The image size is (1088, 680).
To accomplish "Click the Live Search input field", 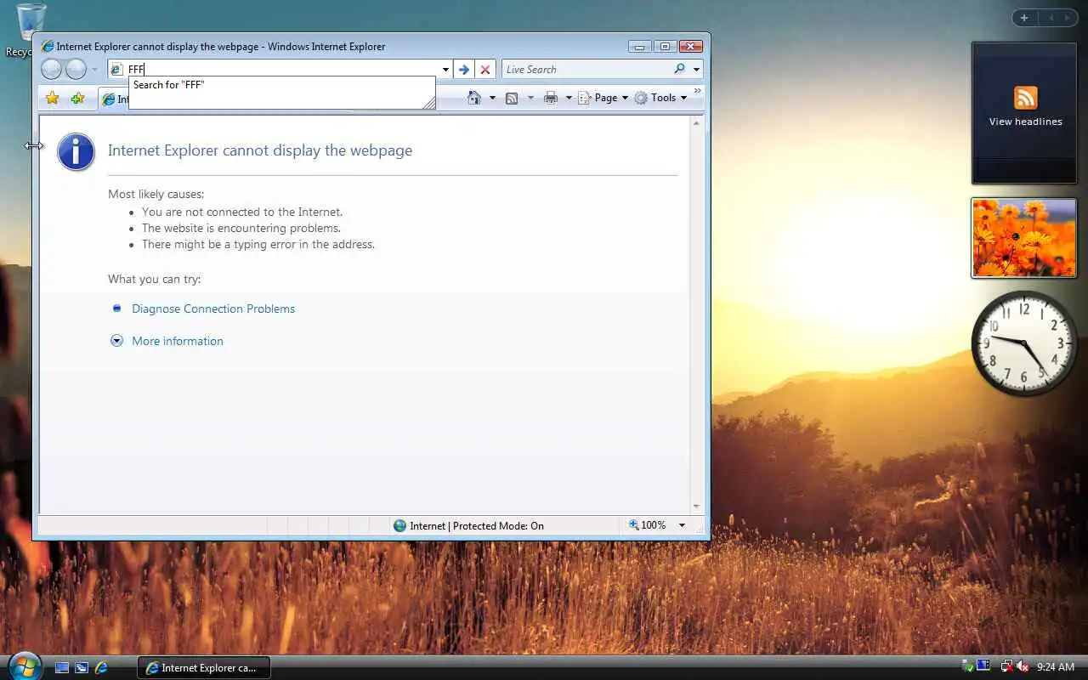I will [587, 70].
